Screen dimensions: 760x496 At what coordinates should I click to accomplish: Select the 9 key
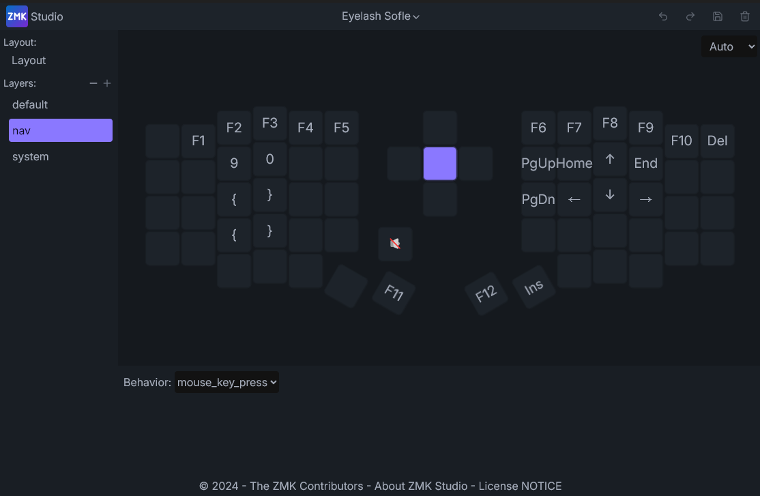[234, 163]
